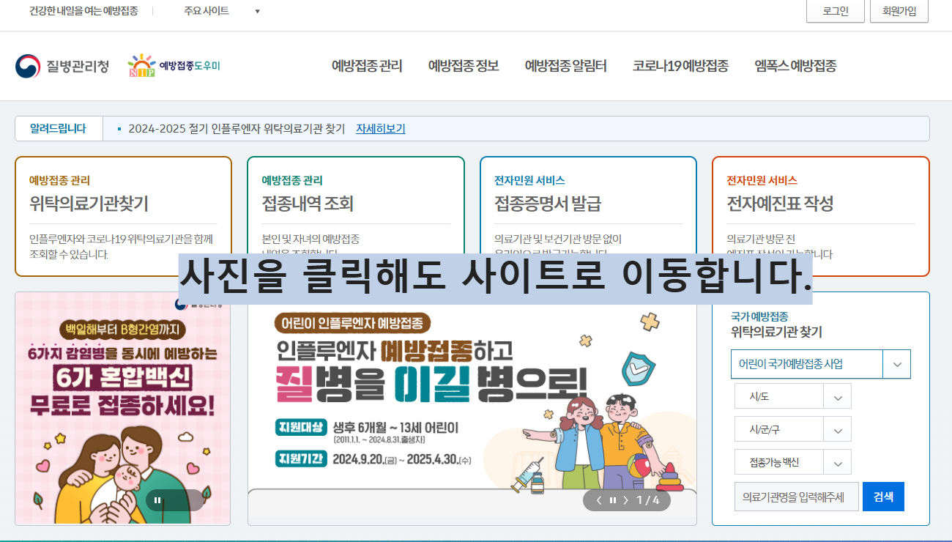Open the 코로나19예방접종 menu
The height and width of the screenshot is (542, 952).
click(x=680, y=65)
